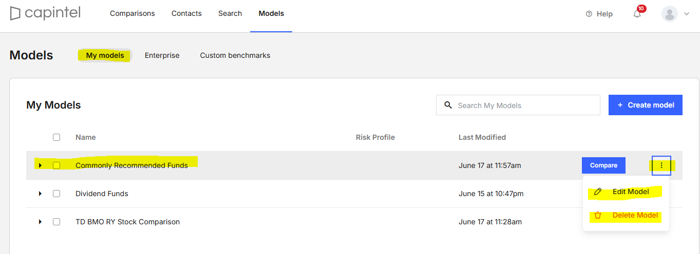
Task: Click the Create model button
Action: (646, 105)
